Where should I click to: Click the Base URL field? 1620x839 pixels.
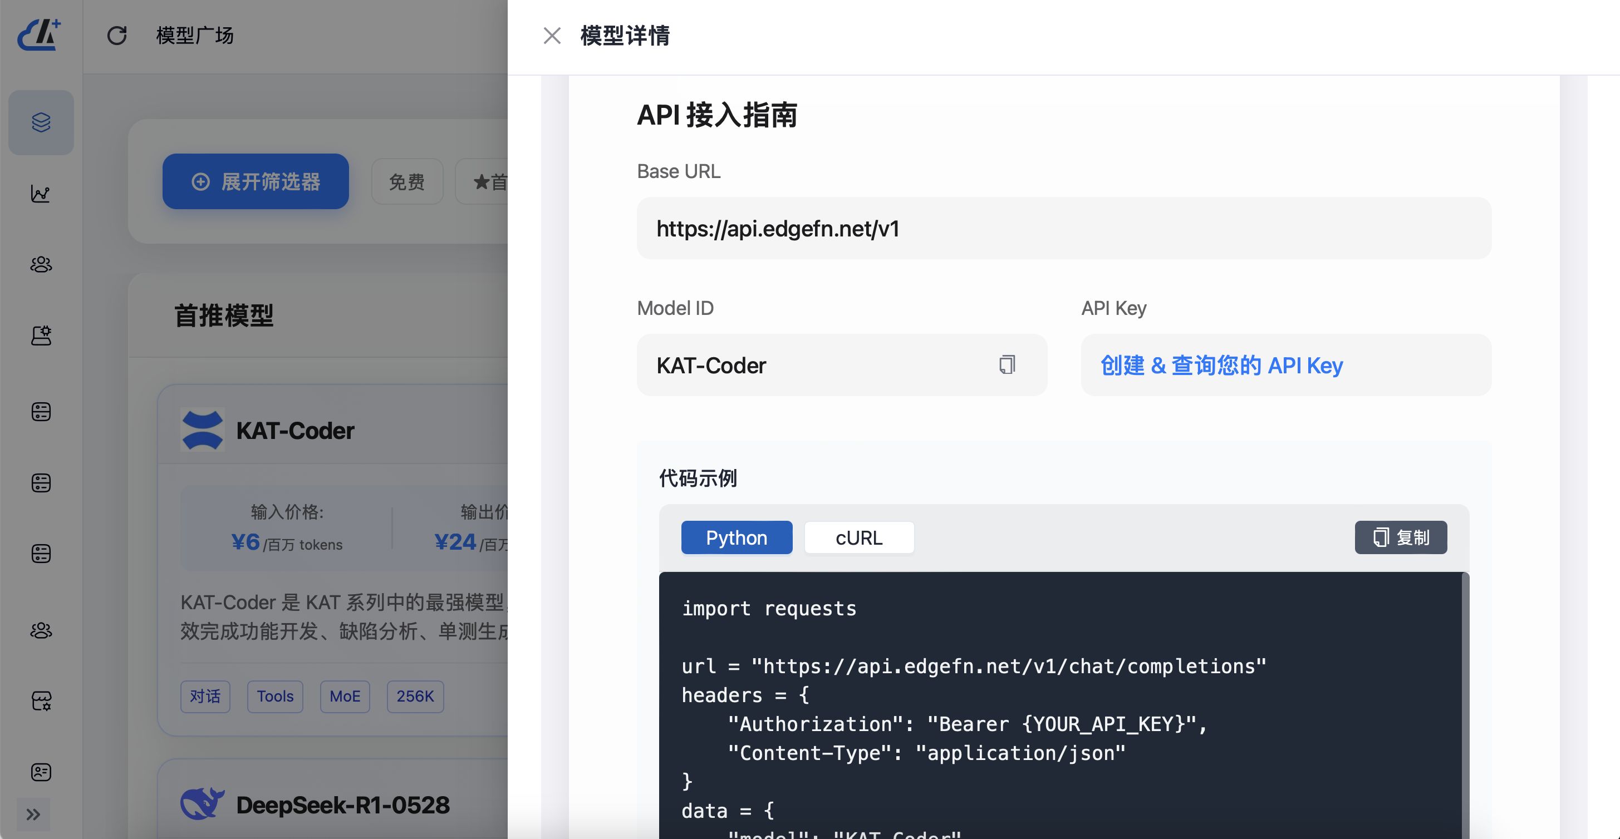(1063, 229)
